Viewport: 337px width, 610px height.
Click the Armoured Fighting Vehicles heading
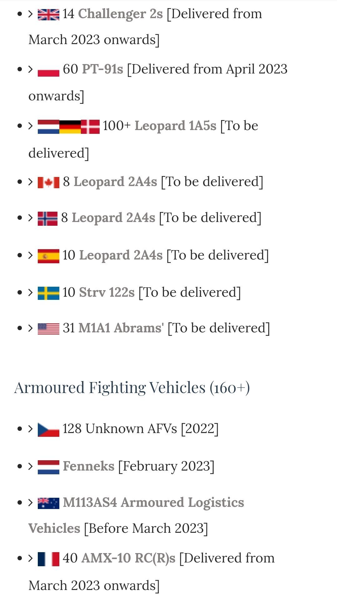coord(132,388)
